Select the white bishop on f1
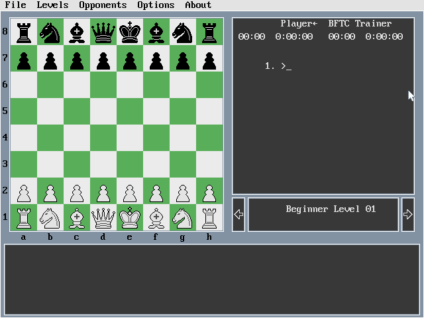 click(156, 217)
